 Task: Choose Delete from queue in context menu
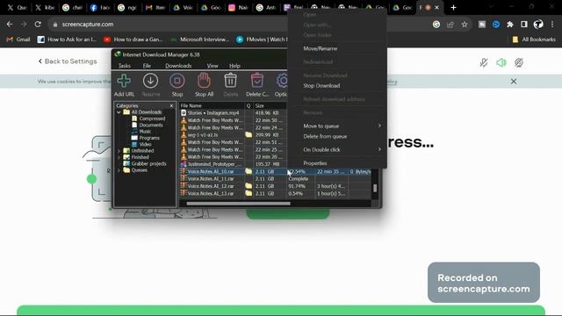325,136
